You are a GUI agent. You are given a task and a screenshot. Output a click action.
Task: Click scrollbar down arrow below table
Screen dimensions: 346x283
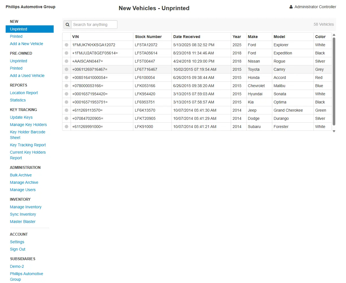pyautogui.click(x=334, y=131)
